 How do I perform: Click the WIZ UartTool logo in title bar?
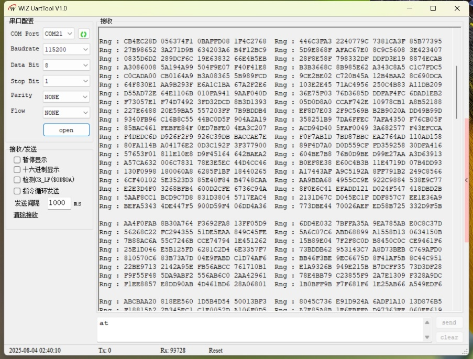tap(12, 8)
